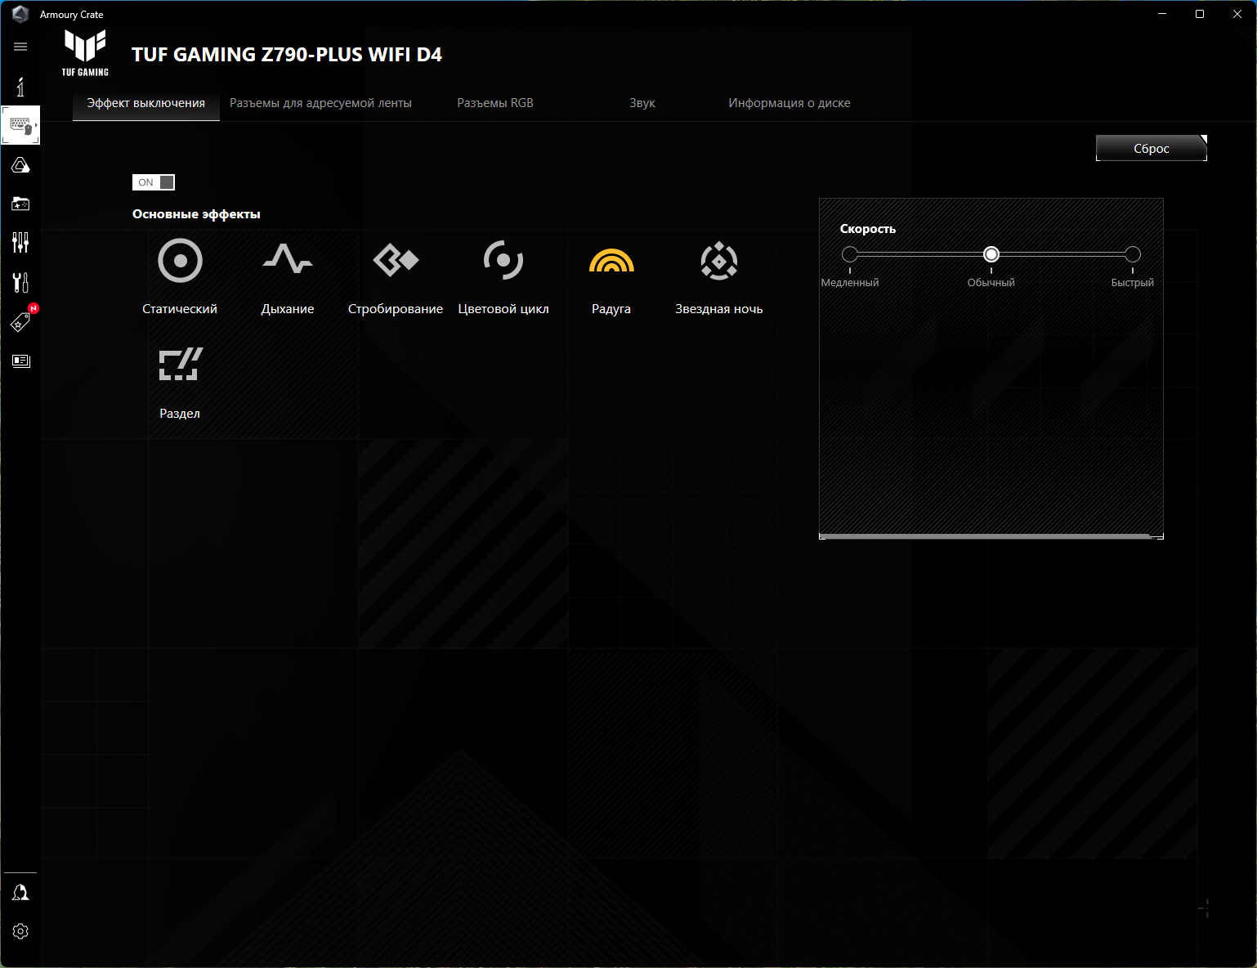
Task: Select the Rainbow (Радуга) effect icon
Action: [611, 261]
